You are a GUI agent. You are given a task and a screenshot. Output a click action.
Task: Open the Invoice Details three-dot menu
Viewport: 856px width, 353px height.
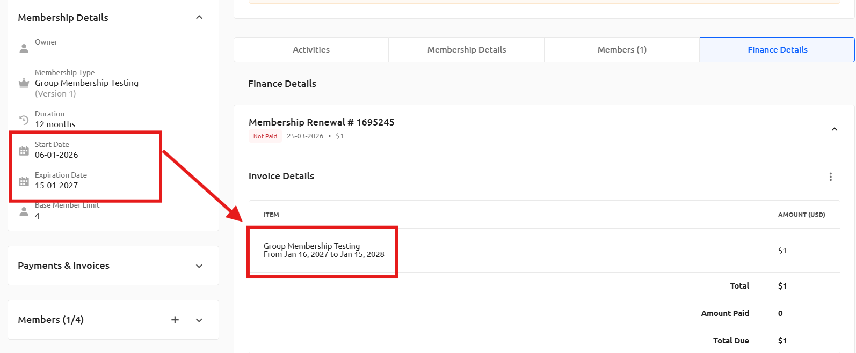tap(831, 176)
